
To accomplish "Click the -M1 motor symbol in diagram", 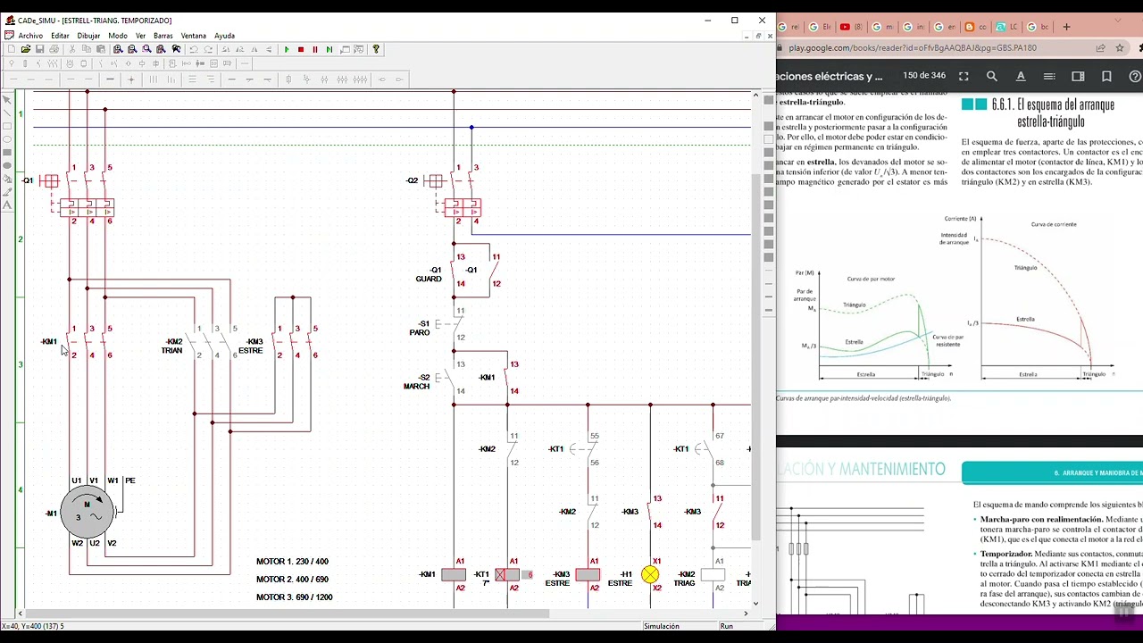I will [87, 512].
